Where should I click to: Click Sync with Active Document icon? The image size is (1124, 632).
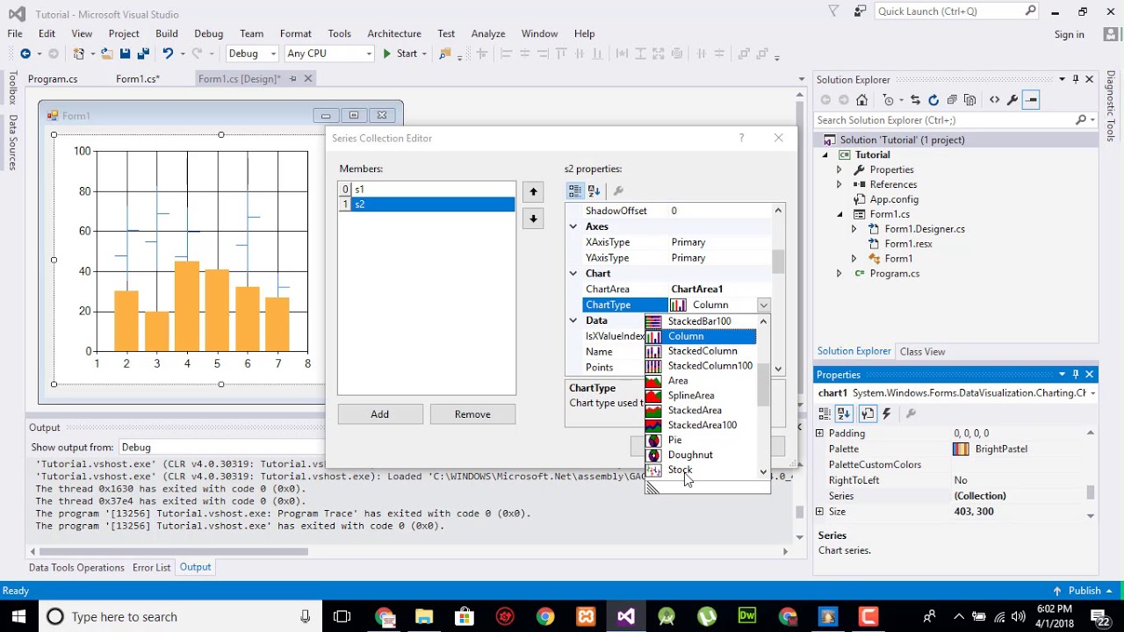pos(915,100)
